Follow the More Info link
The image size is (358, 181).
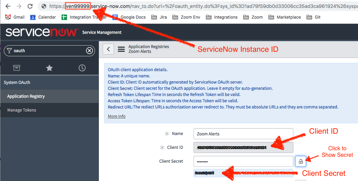pos(117,116)
